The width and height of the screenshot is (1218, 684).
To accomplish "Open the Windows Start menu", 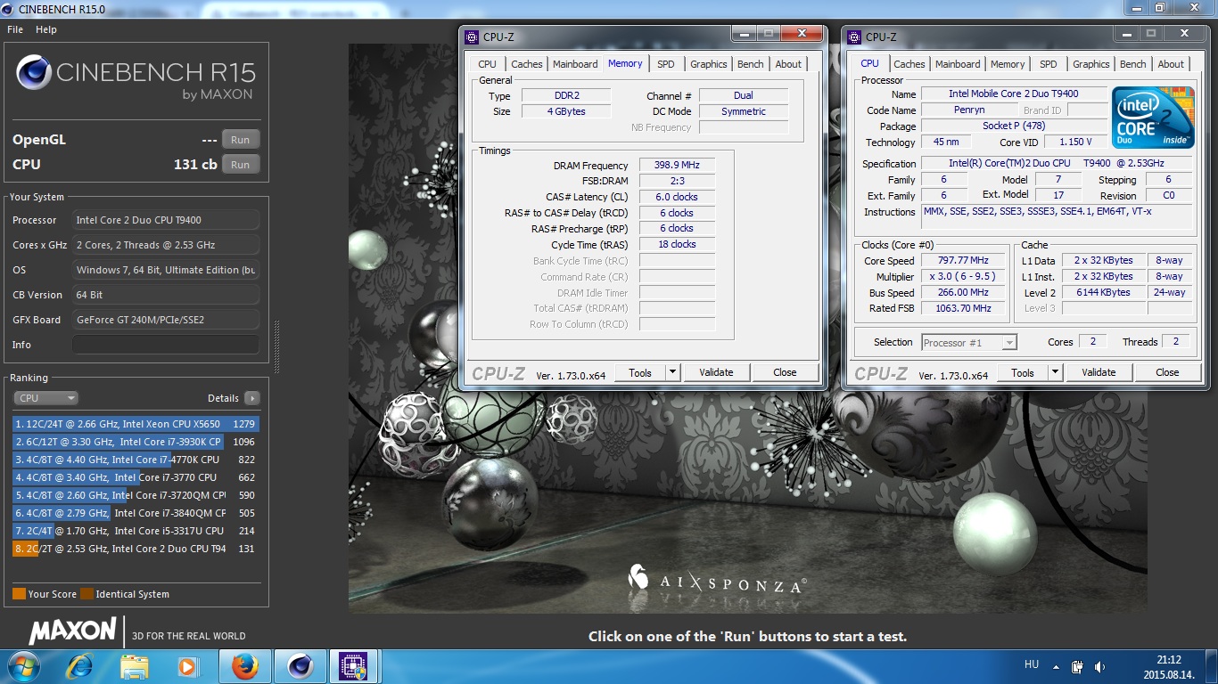I will [22, 666].
